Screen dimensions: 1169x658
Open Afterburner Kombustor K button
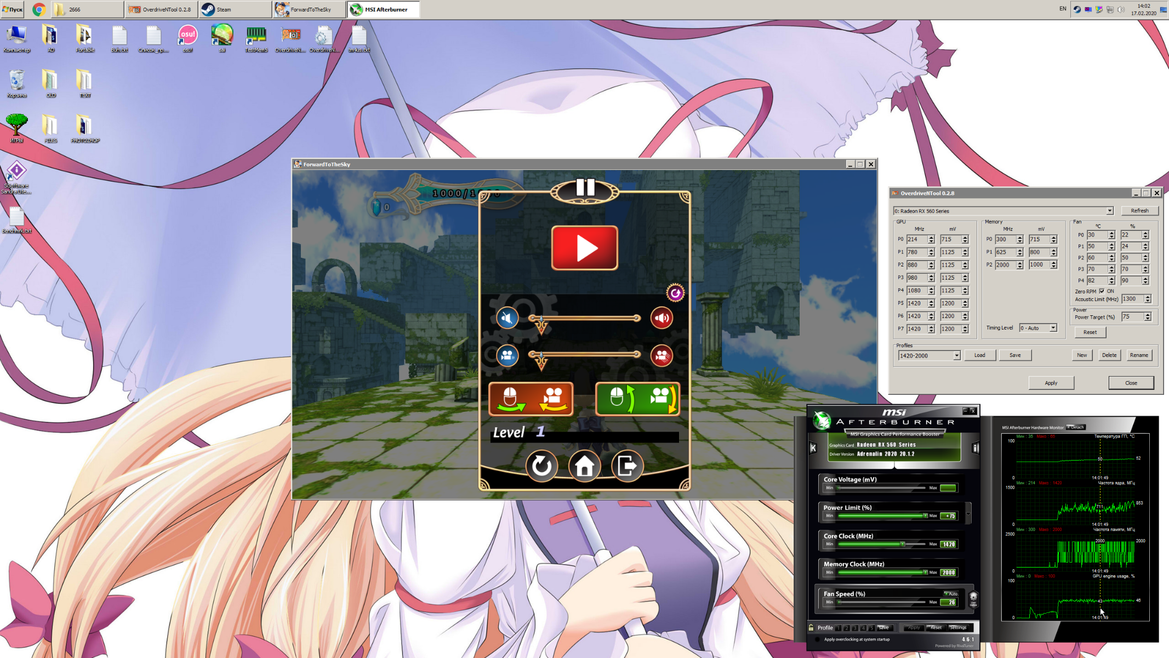click(813, 448)
